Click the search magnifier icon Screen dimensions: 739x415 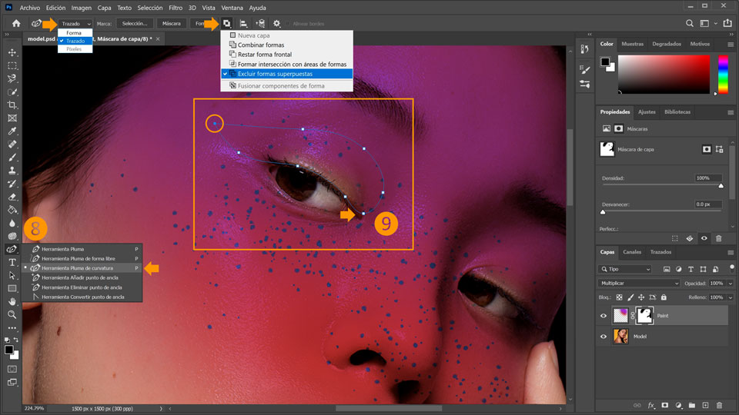coord(690,23)
